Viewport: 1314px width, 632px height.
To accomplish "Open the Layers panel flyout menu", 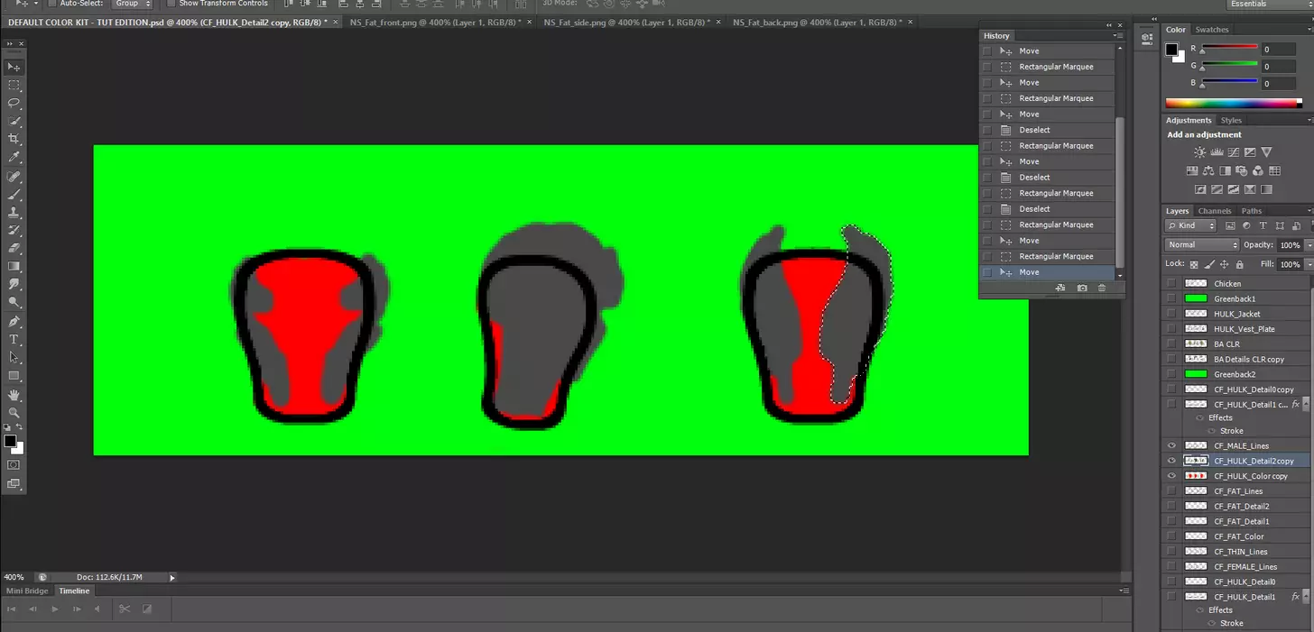I will [x=1309, y=211].
